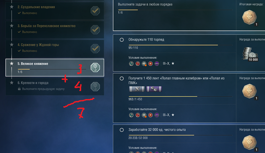Select the radio circle for Обнаружьте 110 торпед
This screenshot has height=153, width=265.
(122, 40)
